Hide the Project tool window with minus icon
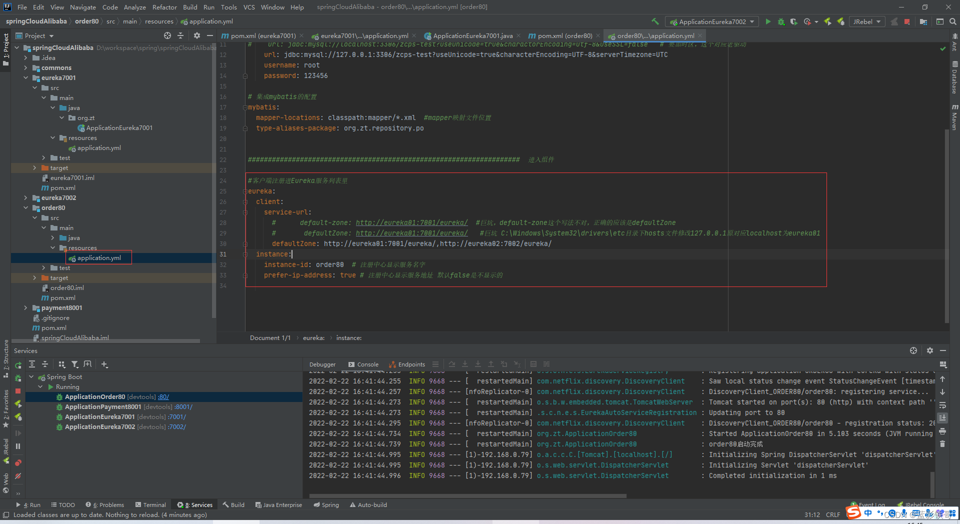The height and width of the screenshot is (524, 960). click(210, 35)
